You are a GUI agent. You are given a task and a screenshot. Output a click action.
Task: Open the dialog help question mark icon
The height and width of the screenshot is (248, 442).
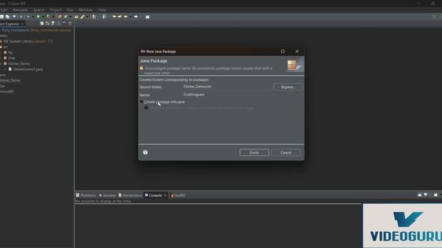point(145,152)
